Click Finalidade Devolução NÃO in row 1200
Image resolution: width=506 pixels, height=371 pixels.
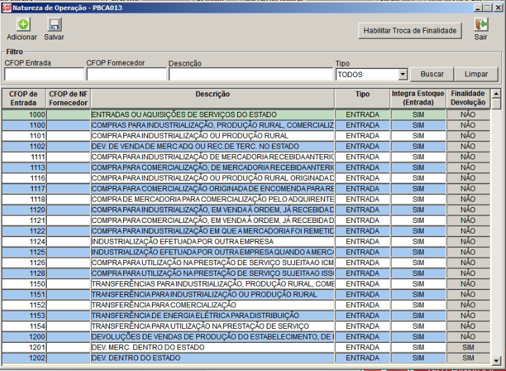468,337
